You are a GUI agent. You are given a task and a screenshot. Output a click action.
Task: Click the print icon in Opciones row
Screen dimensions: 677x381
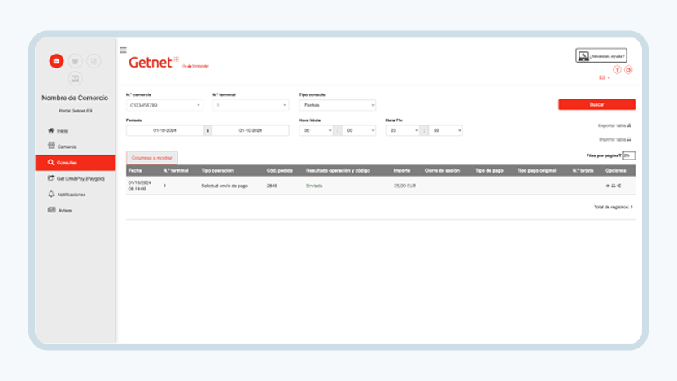point(613,186)
